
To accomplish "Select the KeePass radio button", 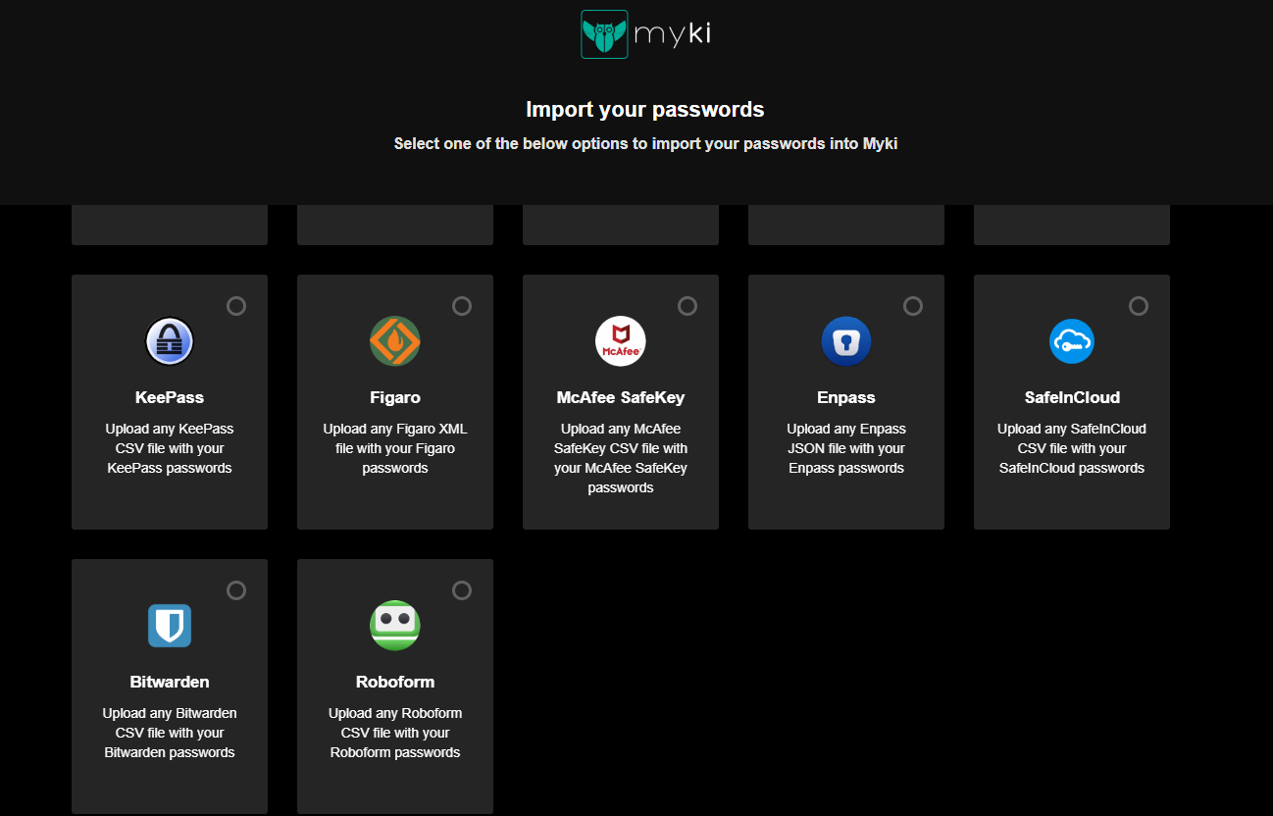I will click(236, 306).
